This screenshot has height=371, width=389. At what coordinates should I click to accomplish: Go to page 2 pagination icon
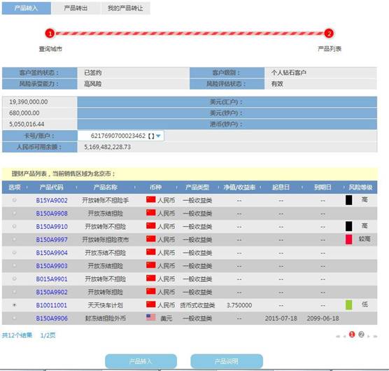point(361,335)
